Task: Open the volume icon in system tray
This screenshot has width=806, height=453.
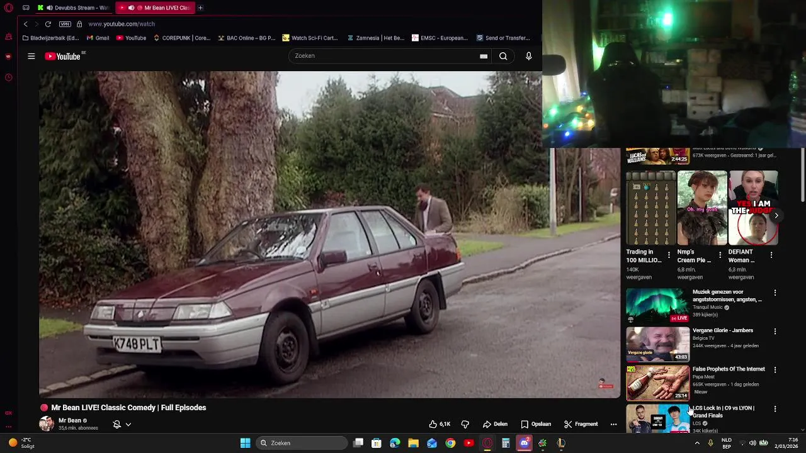Action: [x=752, y=443]
